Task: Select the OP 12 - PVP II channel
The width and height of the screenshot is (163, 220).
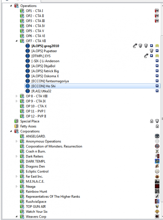Action: (x=36, y=116)
